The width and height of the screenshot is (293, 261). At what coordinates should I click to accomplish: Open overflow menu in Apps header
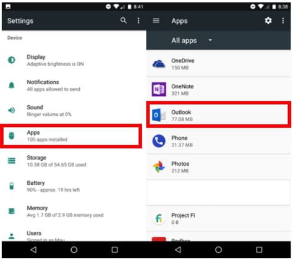[x=283, y=20]
